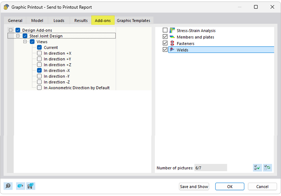Collapse the Design Add-ons tree node
The width and height of the screenshot is (281, 196).
click(11, 30)
